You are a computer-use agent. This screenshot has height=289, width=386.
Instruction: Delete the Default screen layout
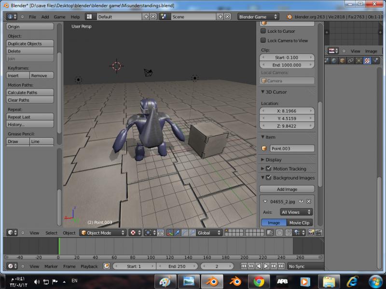tap(153, 16)
